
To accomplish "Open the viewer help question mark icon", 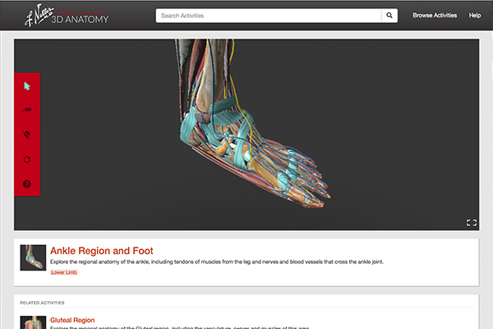I will 27,184.
